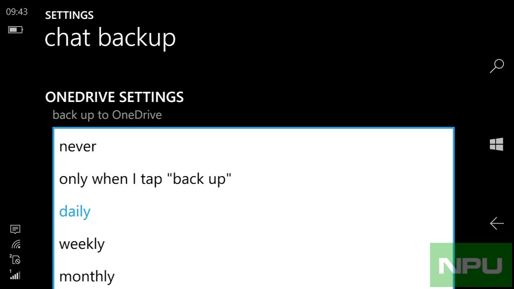Select the "never" backup option
The height and width of the screenshot is (289, 514).
(x=78, y=147)
